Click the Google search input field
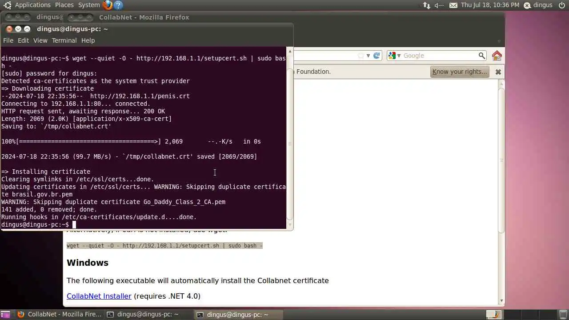The height and width of the screenshot is (320, 569). [x=440, y=56]
